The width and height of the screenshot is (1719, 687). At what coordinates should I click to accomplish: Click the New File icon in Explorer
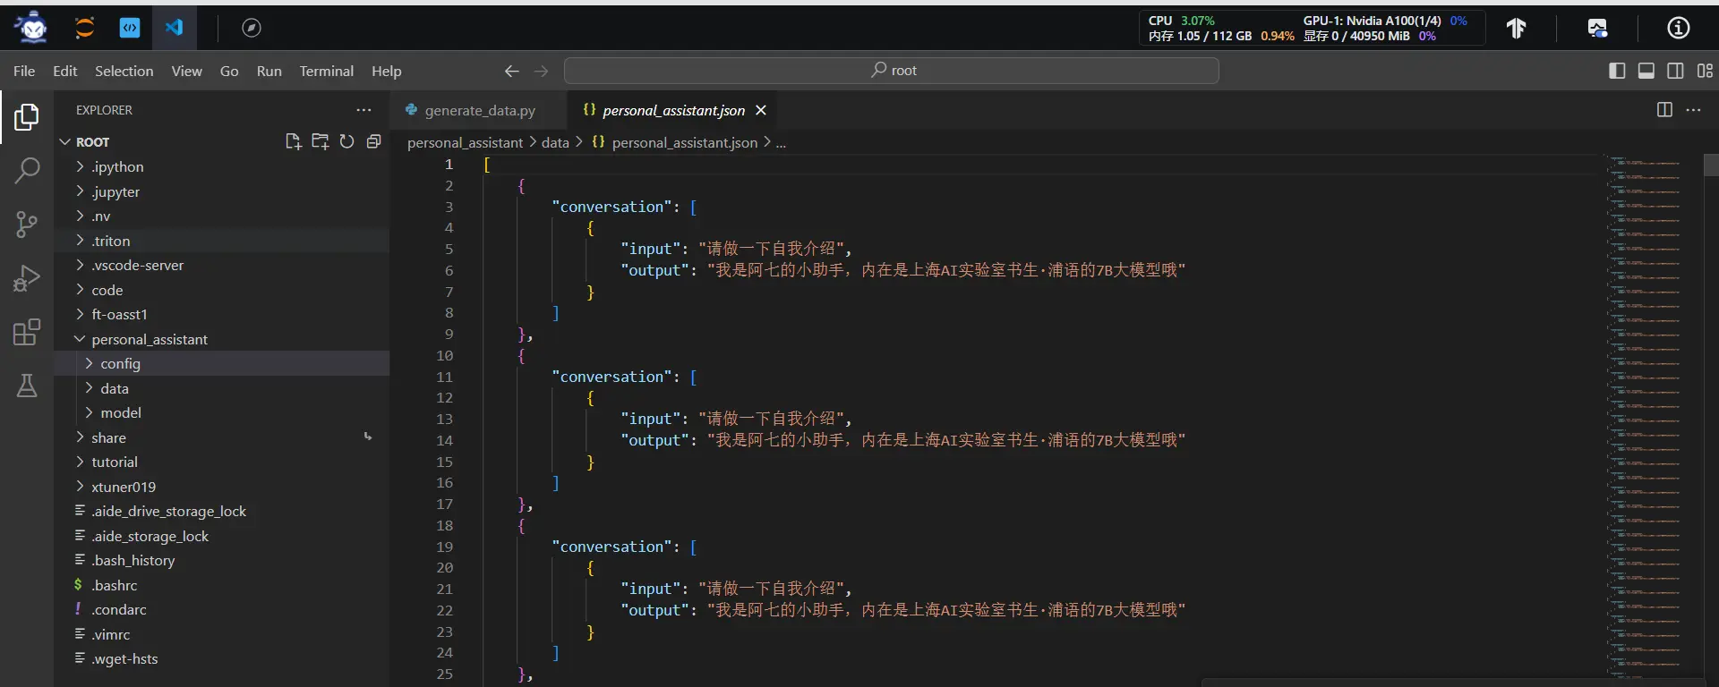293,141
